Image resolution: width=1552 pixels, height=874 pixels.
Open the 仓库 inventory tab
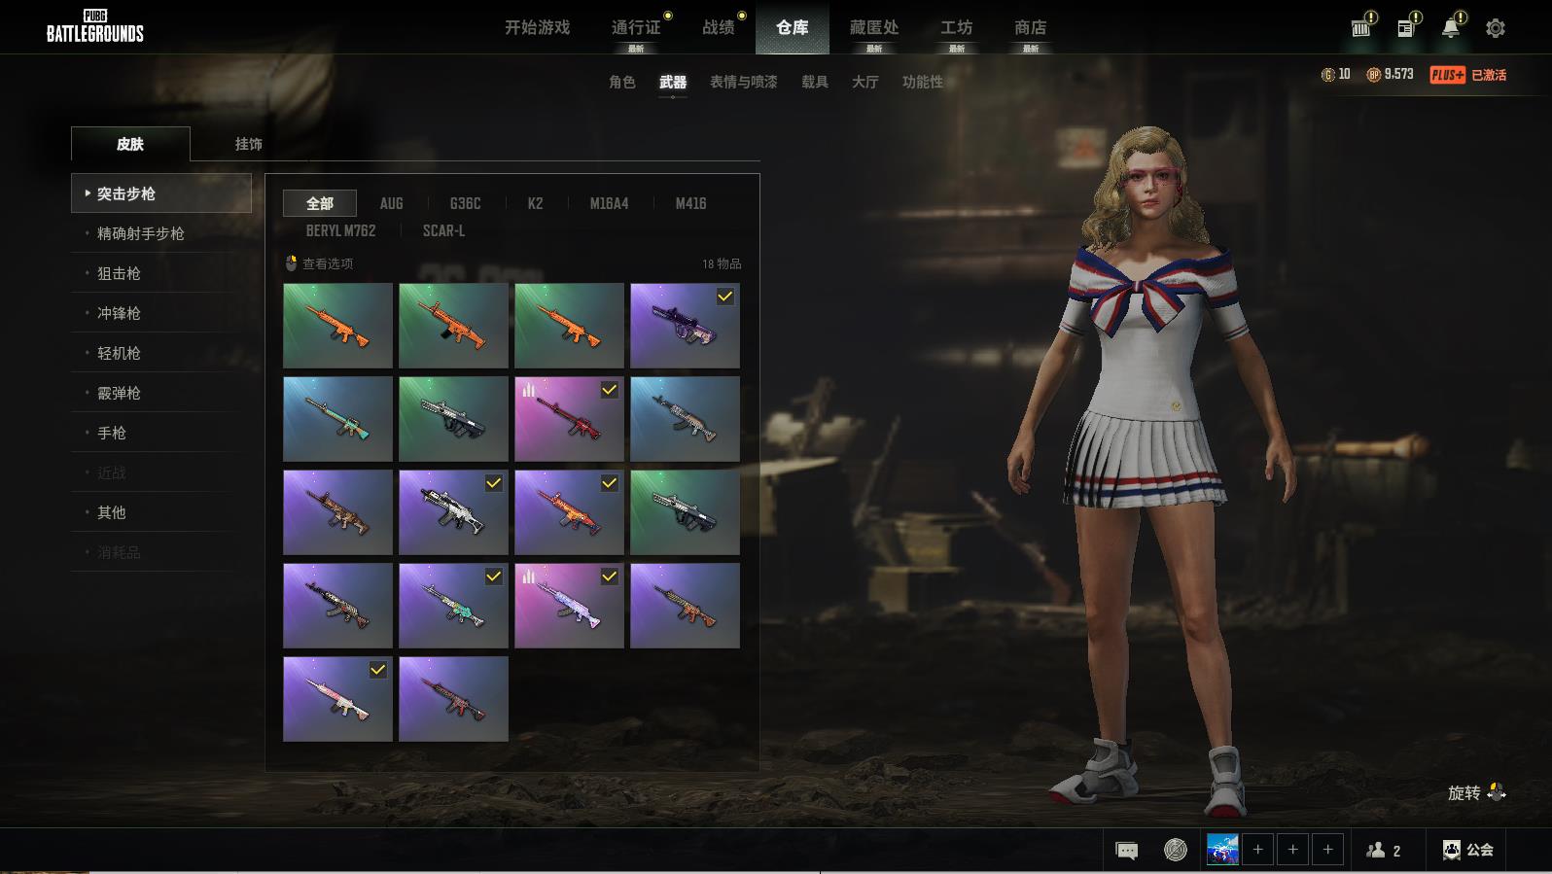coord(793,28)
